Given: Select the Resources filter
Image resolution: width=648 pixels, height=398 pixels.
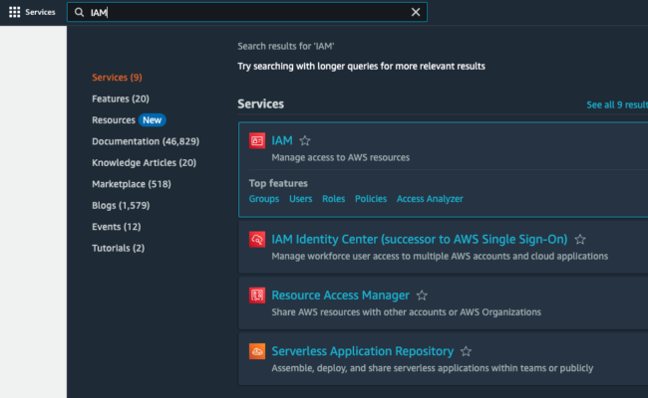Looking at the screenshot, I should 114,120.
